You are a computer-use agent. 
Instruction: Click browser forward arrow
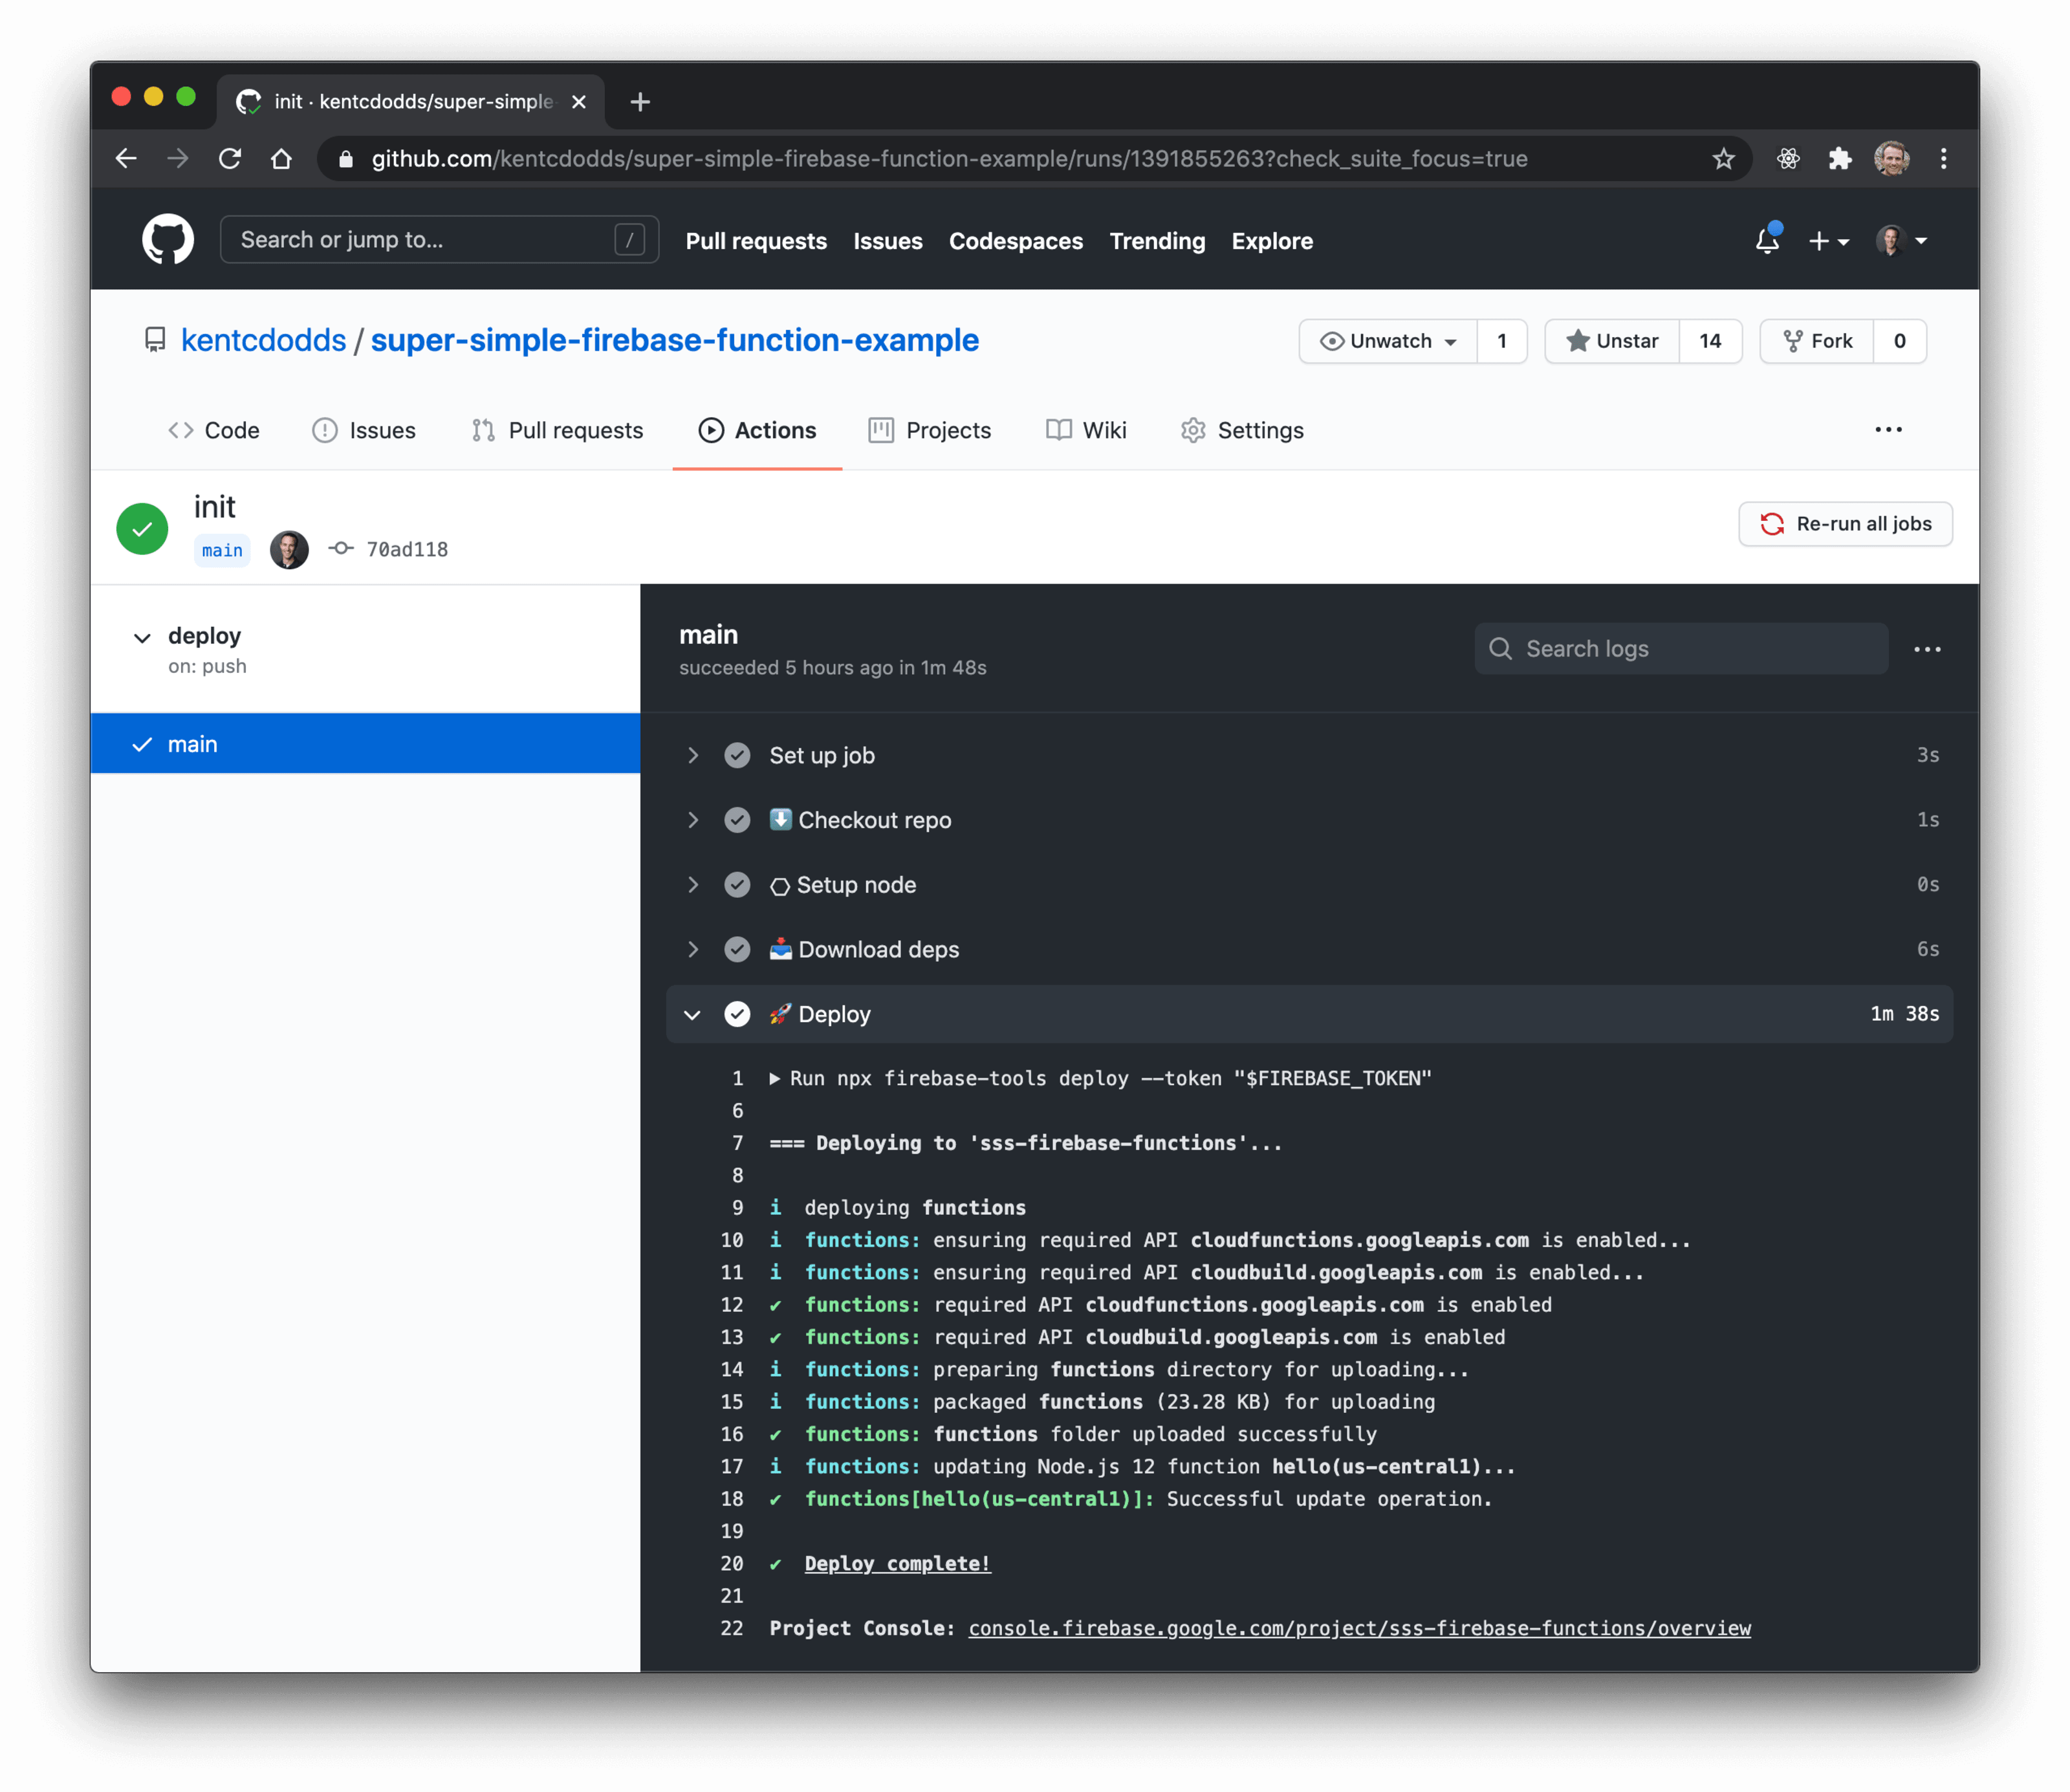coord(178,158)
